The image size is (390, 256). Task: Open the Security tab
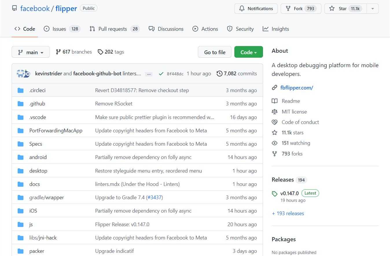click(x=240, y=29)
